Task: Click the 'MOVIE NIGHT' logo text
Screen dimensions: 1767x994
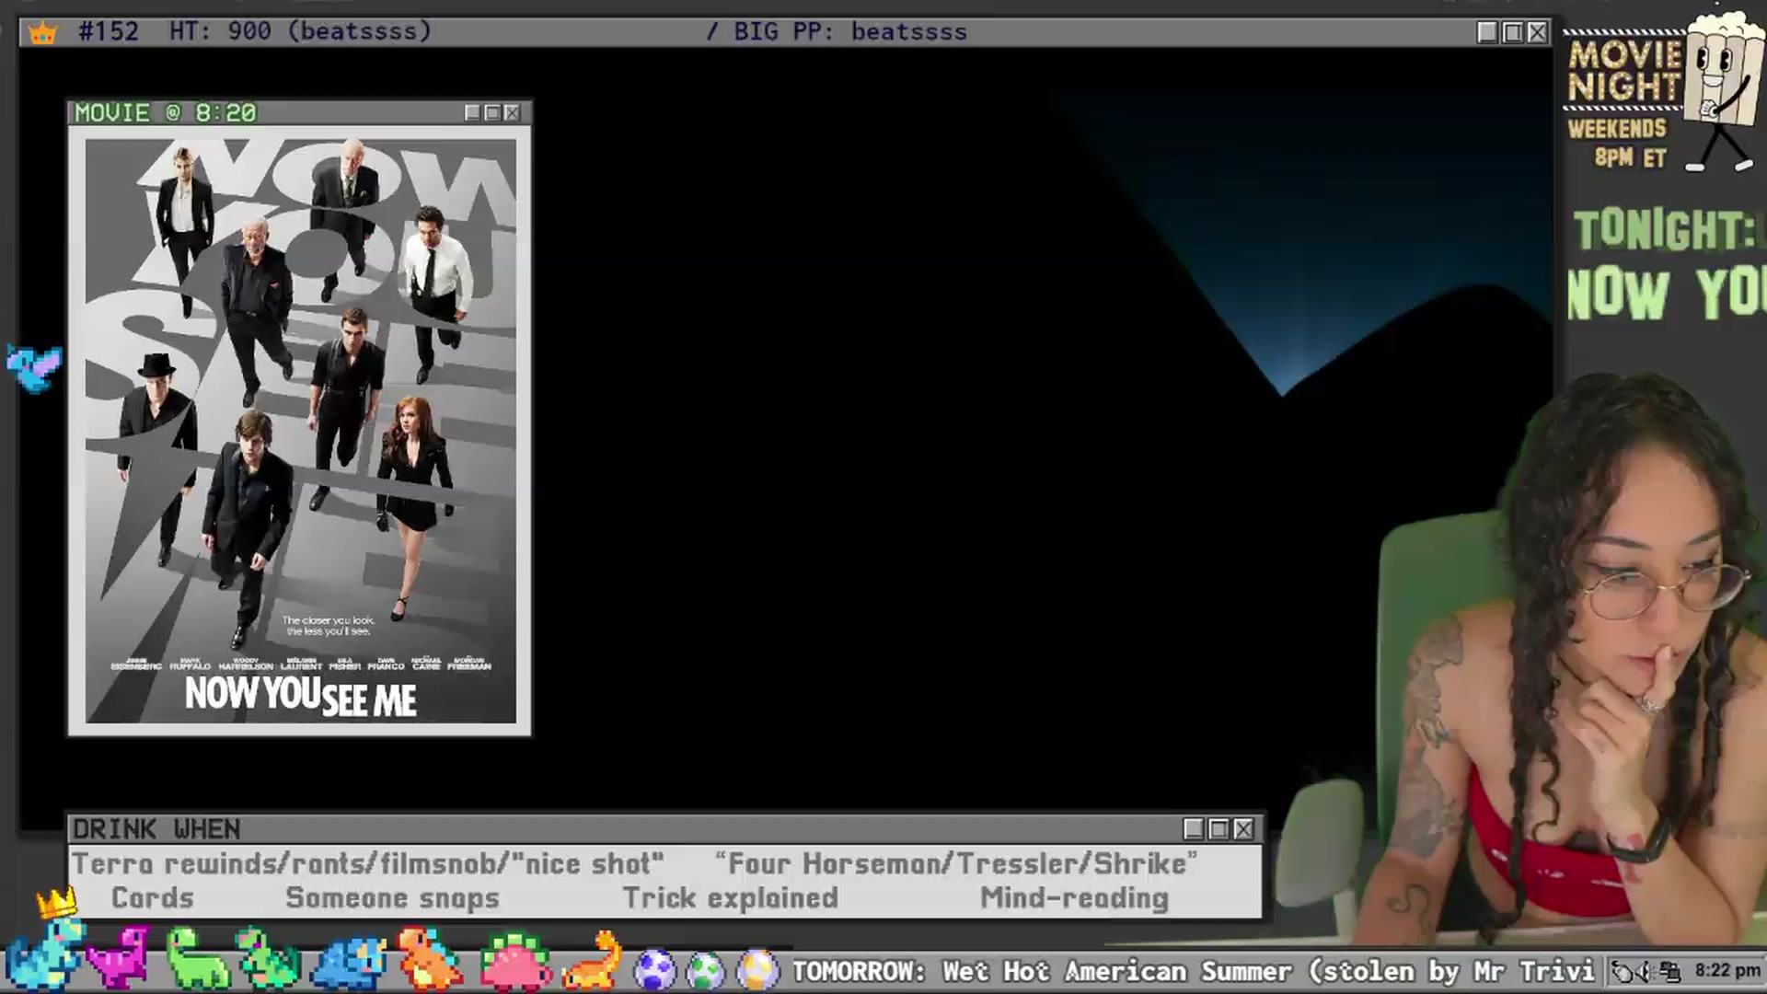Action: coord(1625,71)
